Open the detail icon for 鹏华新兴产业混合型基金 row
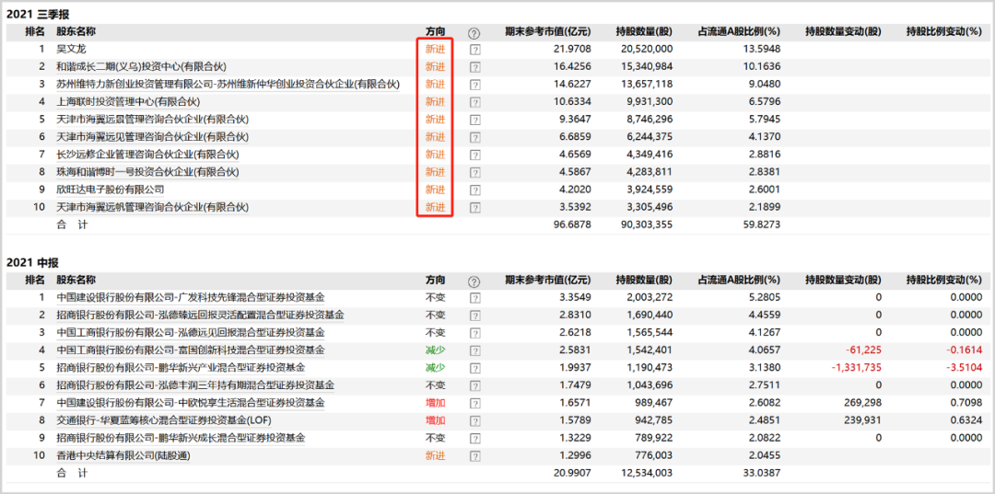The image size is (995, 494). click(x=474, y=368)
